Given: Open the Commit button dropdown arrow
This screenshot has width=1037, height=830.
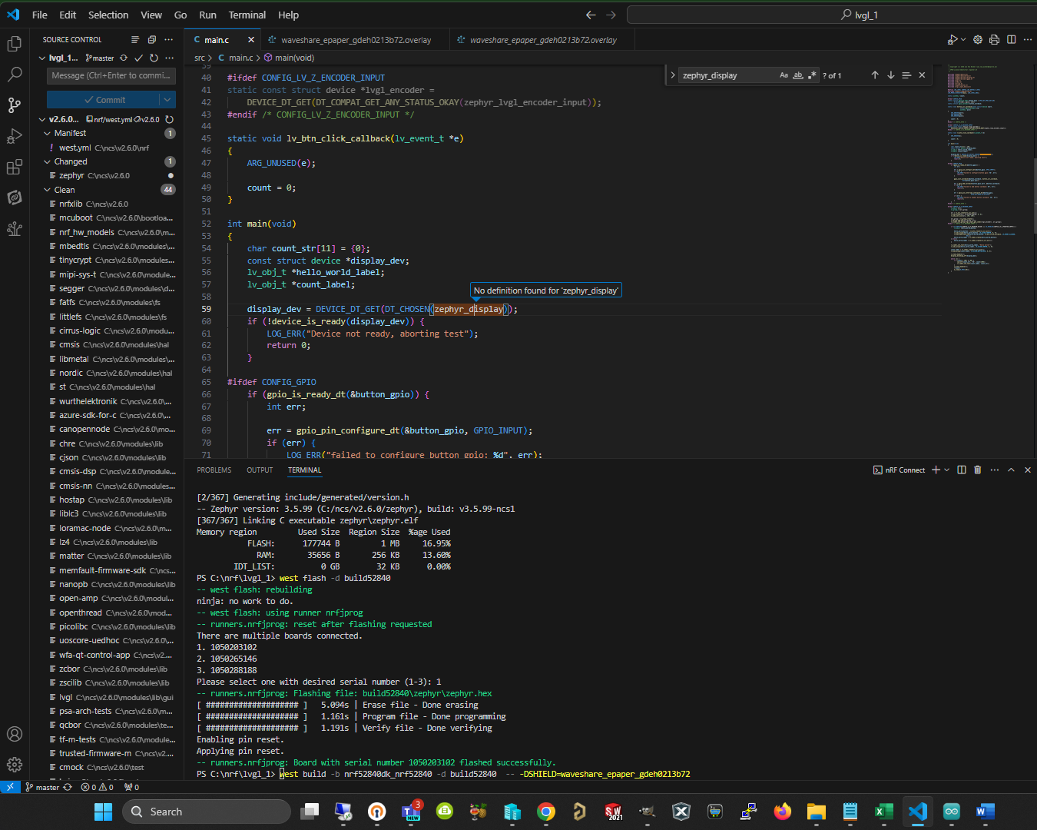Looking at the screenshot, I should (x=167, y=100).
